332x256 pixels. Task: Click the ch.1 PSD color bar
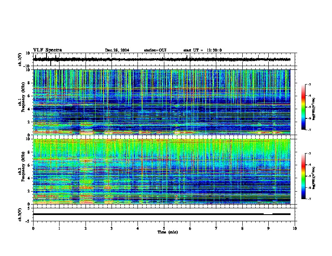303,107
